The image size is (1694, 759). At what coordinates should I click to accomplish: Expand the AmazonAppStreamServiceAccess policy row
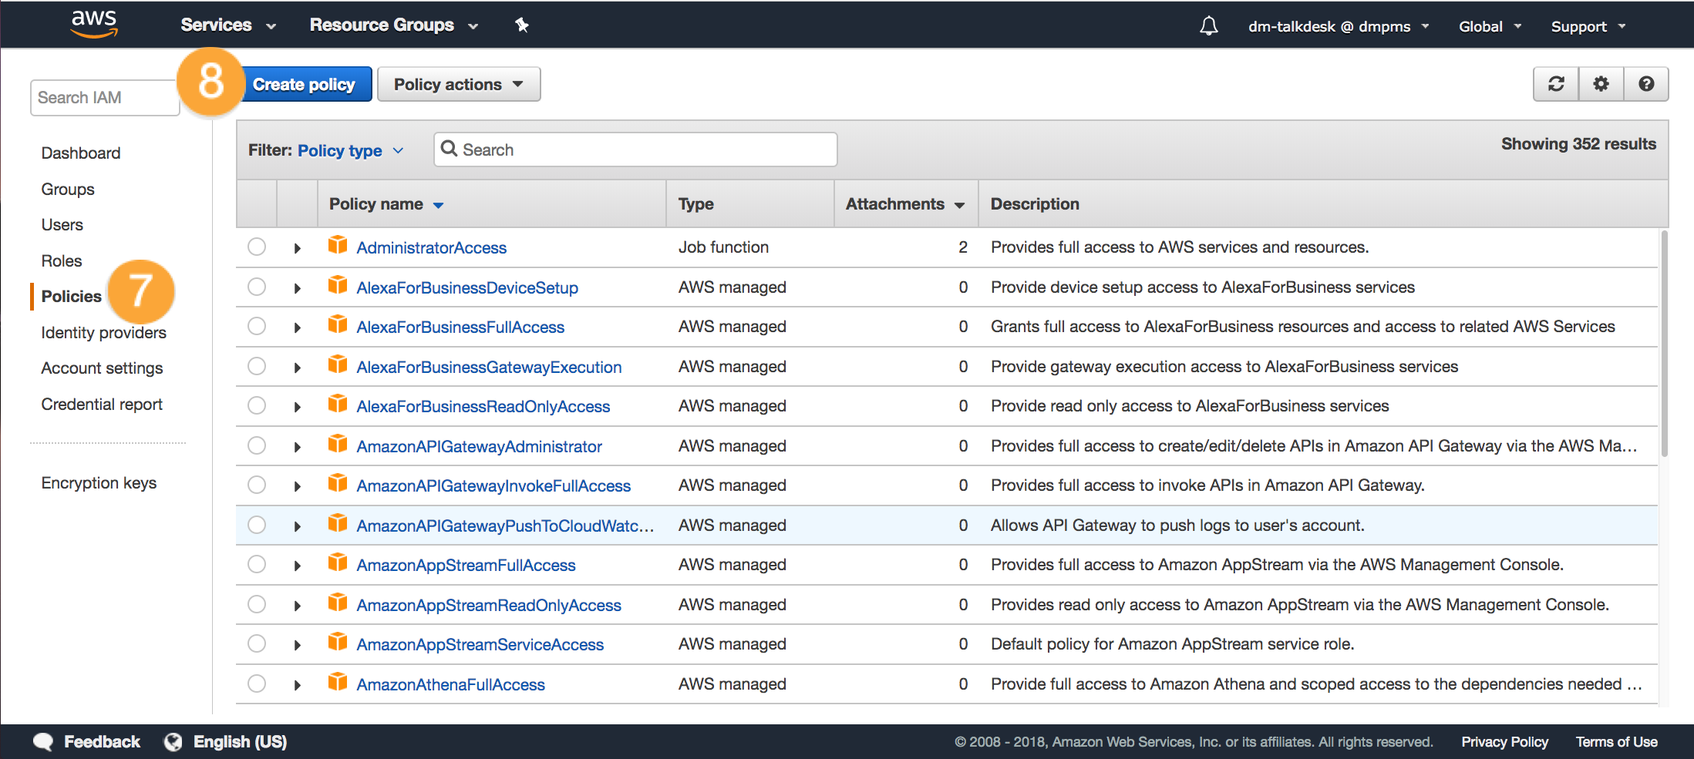click(298, 645)
